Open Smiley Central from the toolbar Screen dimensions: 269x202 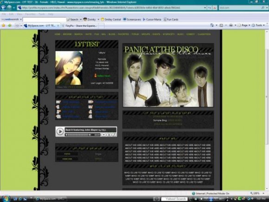pos(111,20)
